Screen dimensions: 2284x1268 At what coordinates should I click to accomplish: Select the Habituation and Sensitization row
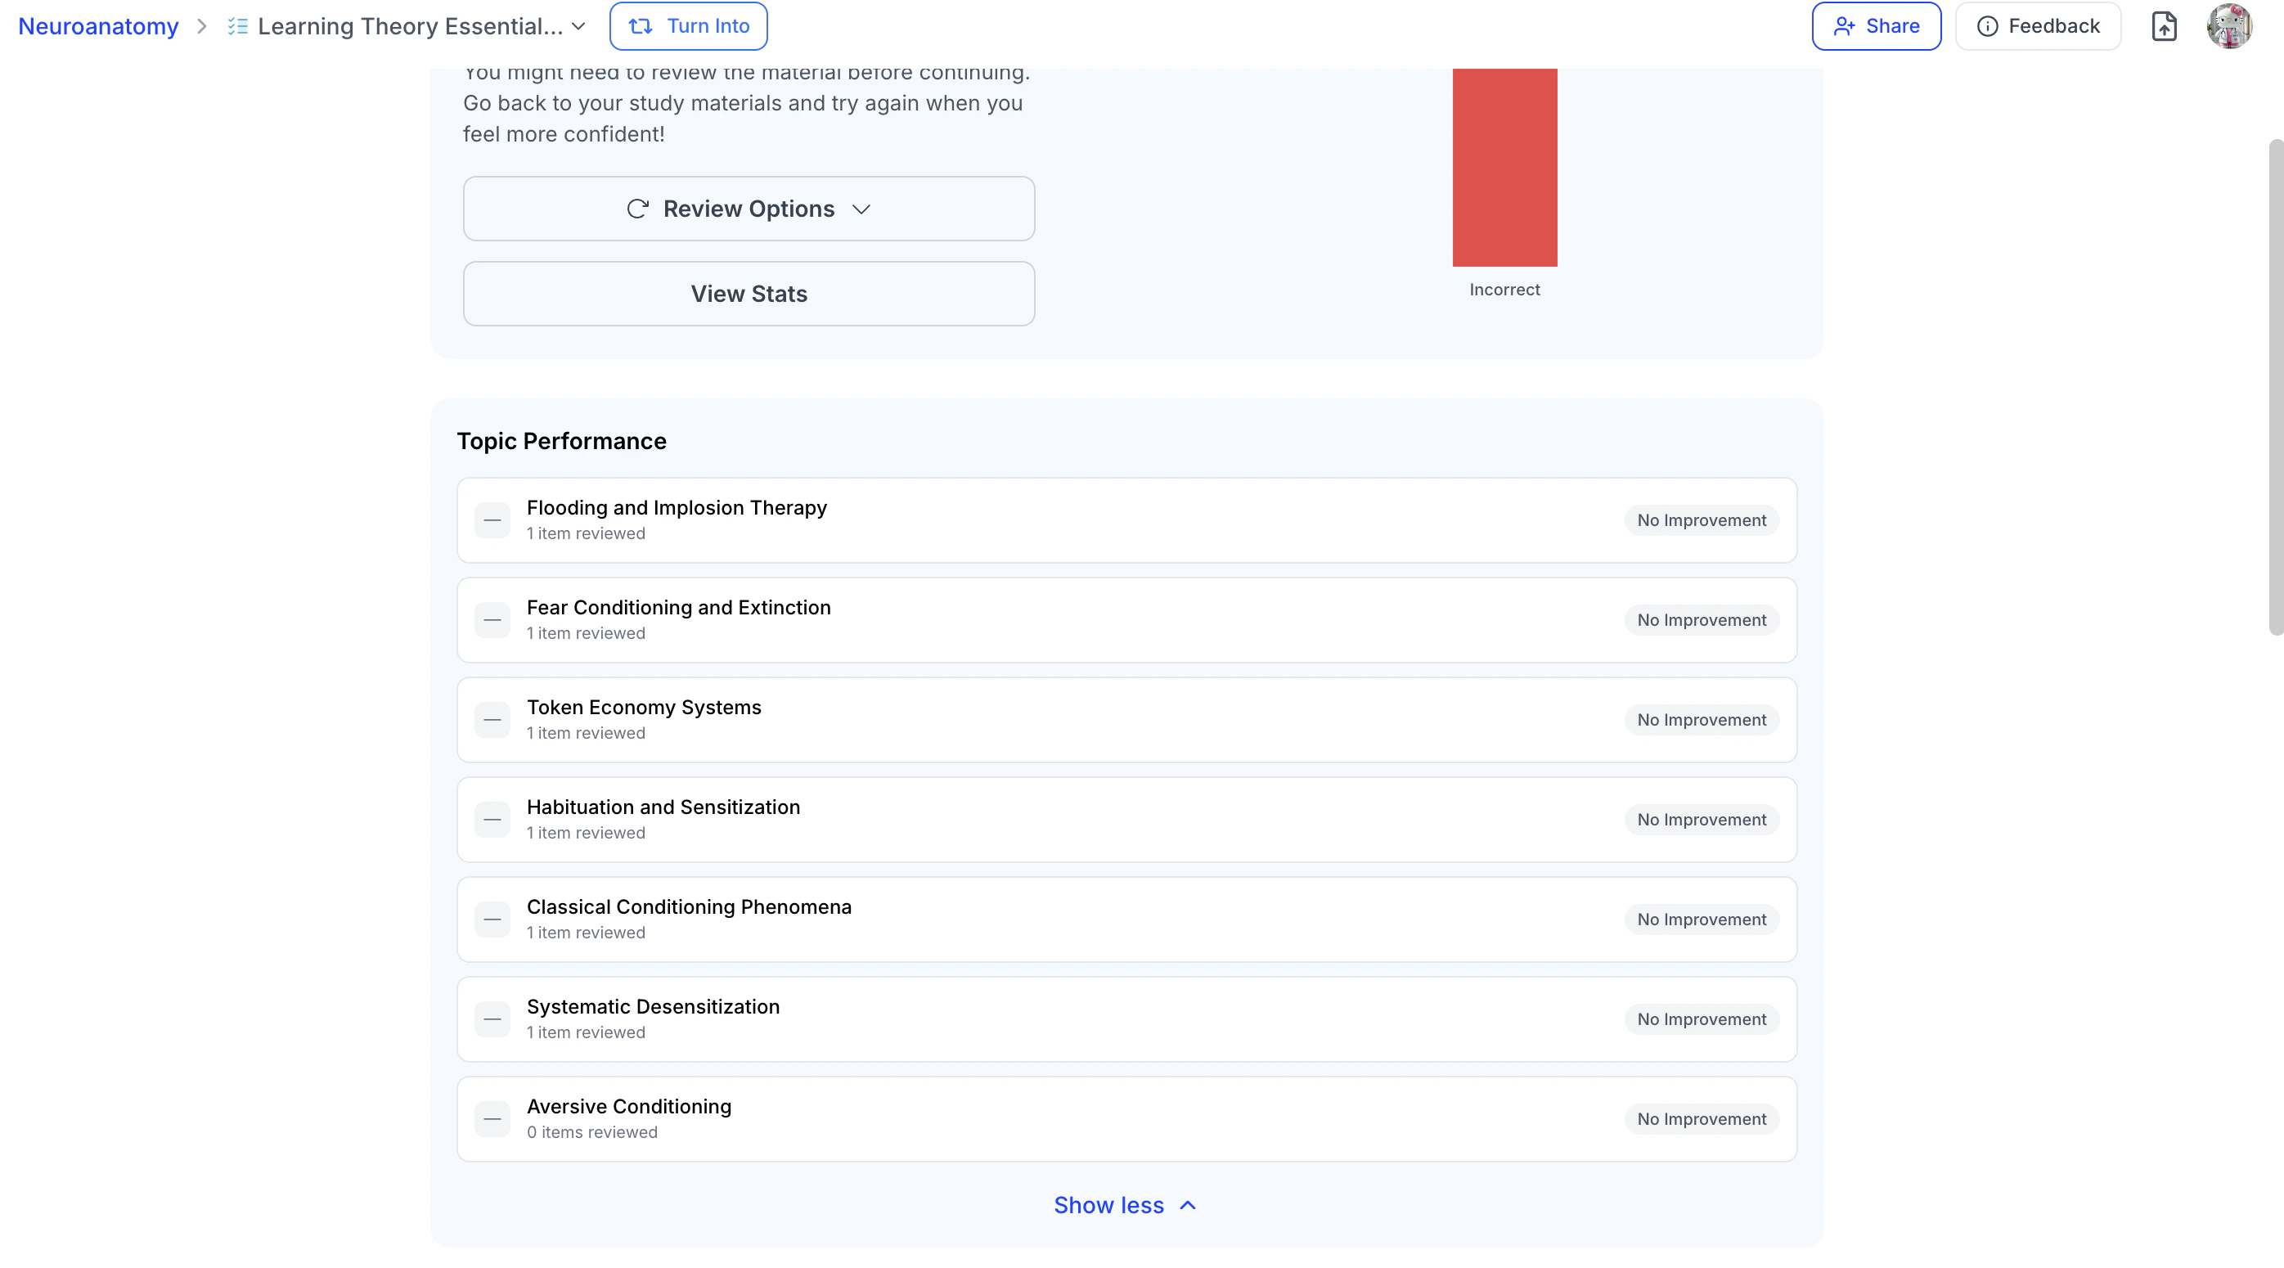[1126, 820]
